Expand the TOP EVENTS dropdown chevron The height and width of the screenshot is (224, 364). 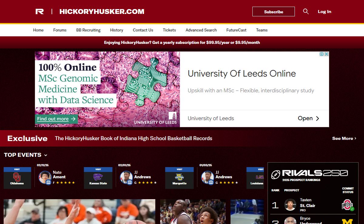click(45, 155)
